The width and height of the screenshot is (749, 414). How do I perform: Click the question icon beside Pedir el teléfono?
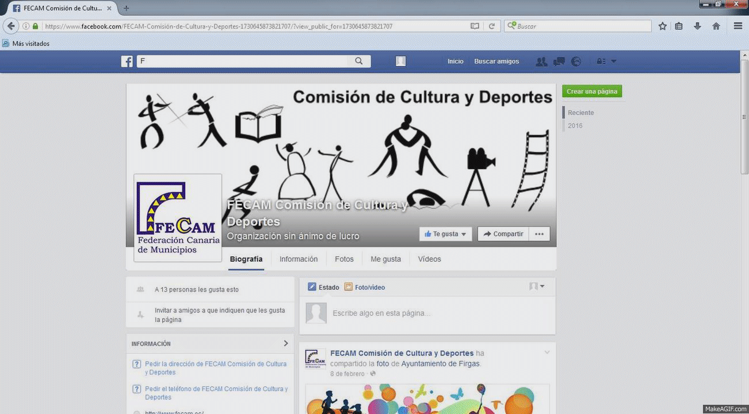point(137,389)
